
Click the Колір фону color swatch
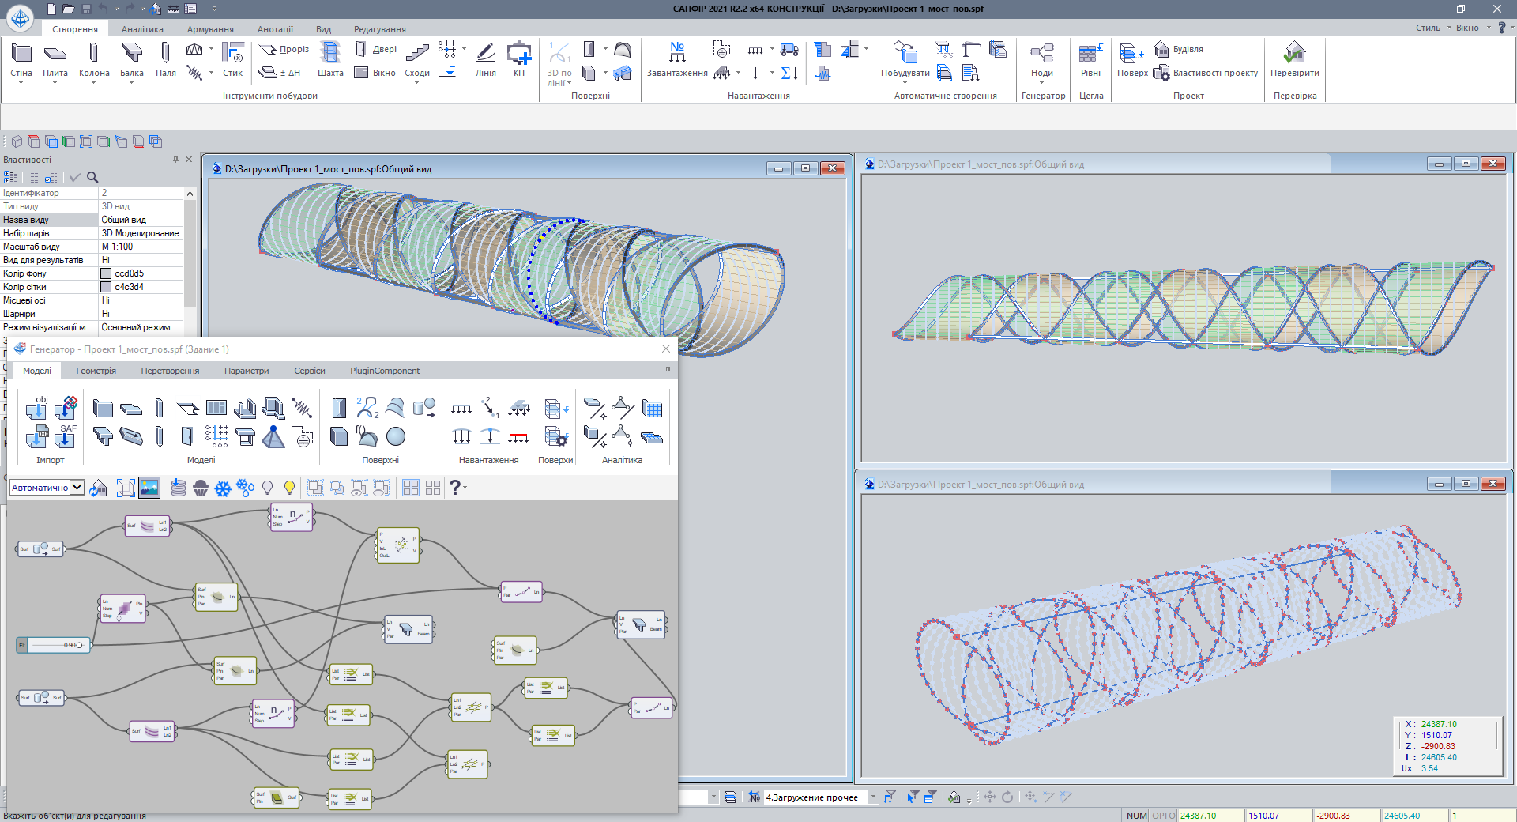[106, 273]
